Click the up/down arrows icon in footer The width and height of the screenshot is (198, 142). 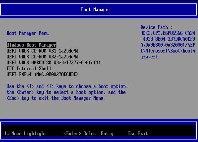pos(7,134)
